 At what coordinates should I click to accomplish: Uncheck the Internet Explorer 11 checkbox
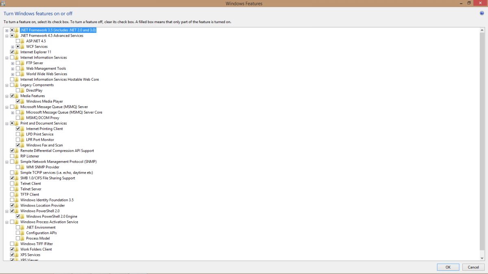12,52
